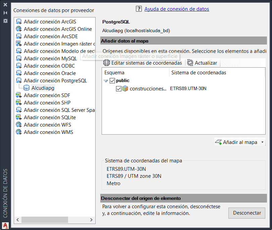Click the panel properties gear icon

tap(5, 21)
